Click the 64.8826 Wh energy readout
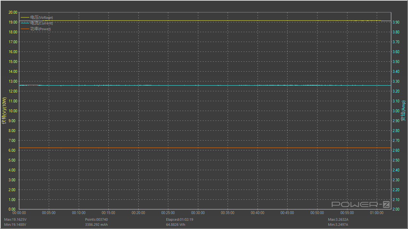 (175, 225)
